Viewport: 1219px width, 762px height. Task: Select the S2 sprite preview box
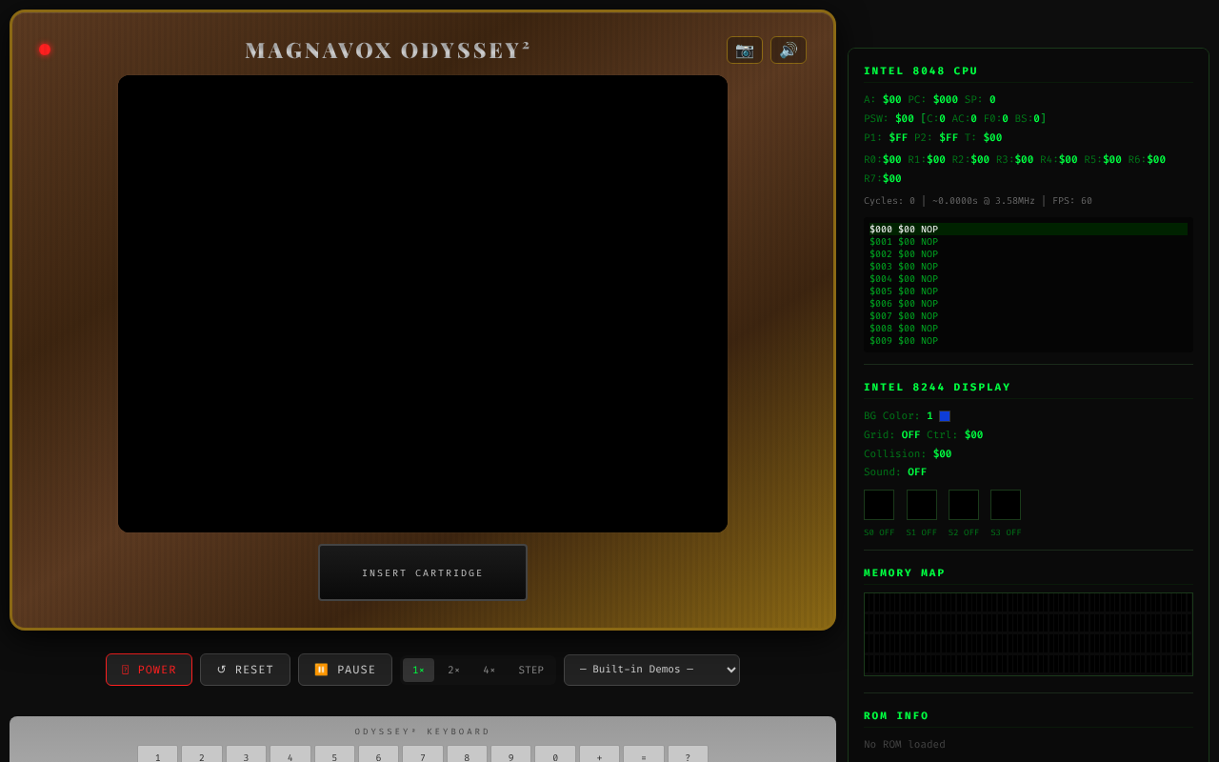[964, 505]
